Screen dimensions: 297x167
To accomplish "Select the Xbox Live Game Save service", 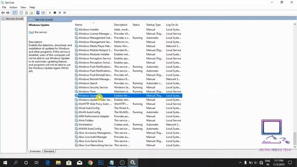I will coord(128,141).
